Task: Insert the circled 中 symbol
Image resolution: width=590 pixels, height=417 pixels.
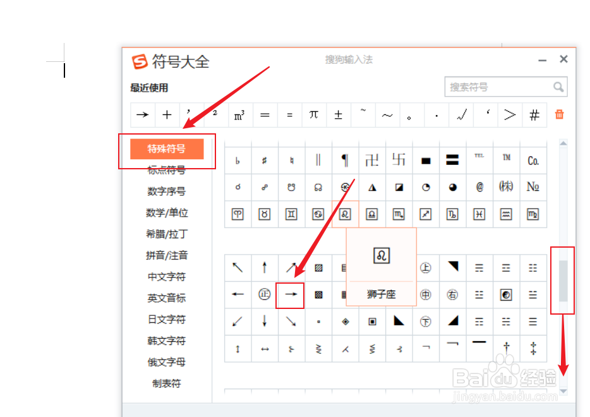Action: (x=426, y=294)
